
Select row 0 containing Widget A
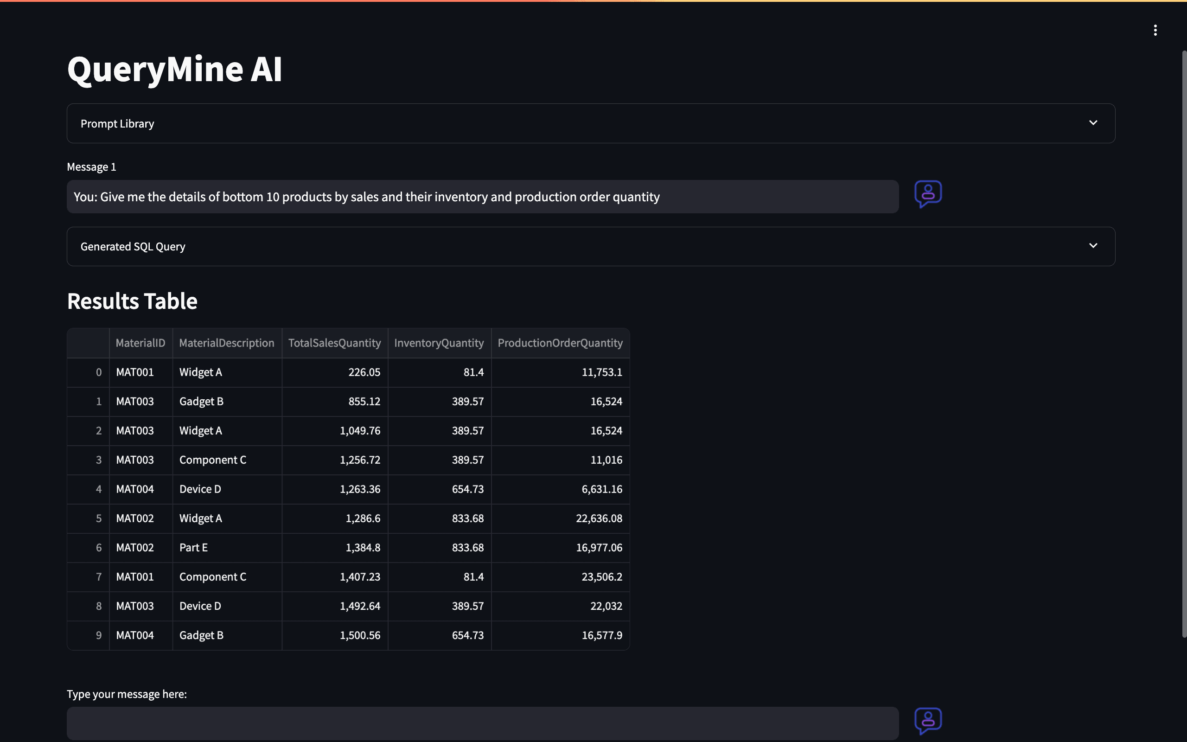200,372
